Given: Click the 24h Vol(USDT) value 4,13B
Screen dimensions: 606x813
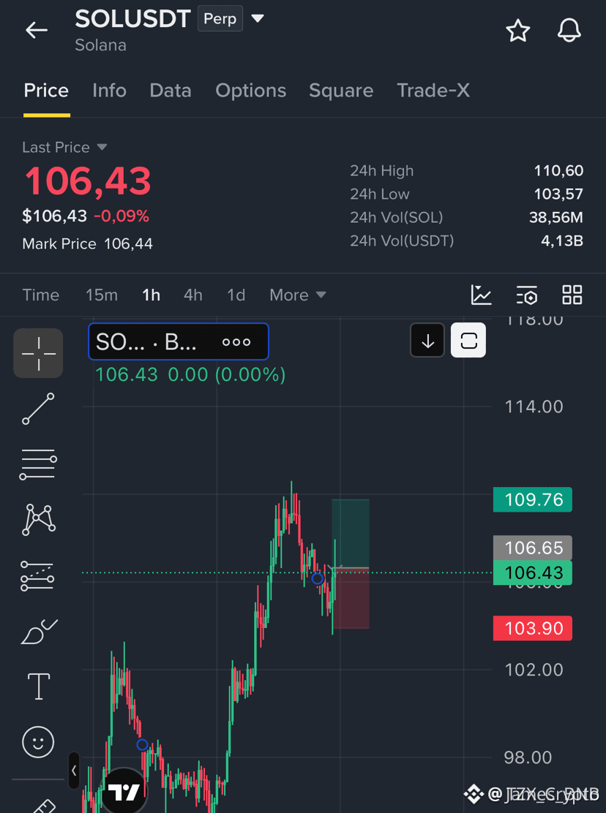Looking at the screenshot, I should point(562,241).
